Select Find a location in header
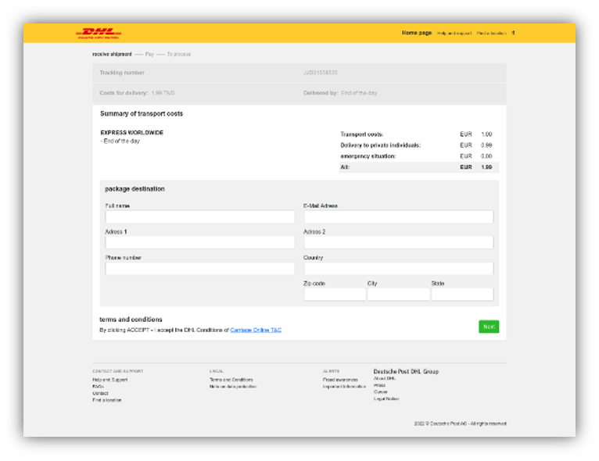Image resolution: width=599 pixels, height=461 pixels. [x=491, y=33]
